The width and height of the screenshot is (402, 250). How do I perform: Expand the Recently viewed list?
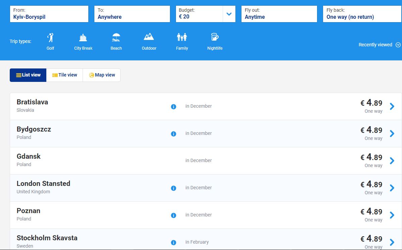coord(379,45)
